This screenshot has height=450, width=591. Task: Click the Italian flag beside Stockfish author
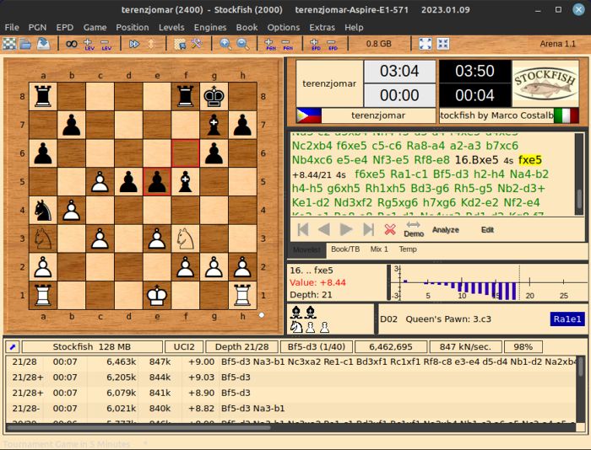point(567,116)
